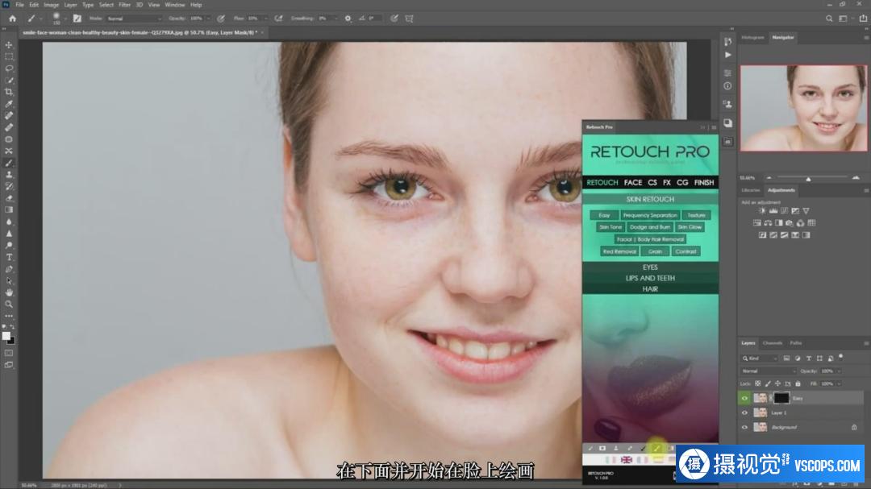Viewport: 871px width, 489px height.
Task: Click the Navigator zoom in mountain icon
Action: tap(856, 178)
